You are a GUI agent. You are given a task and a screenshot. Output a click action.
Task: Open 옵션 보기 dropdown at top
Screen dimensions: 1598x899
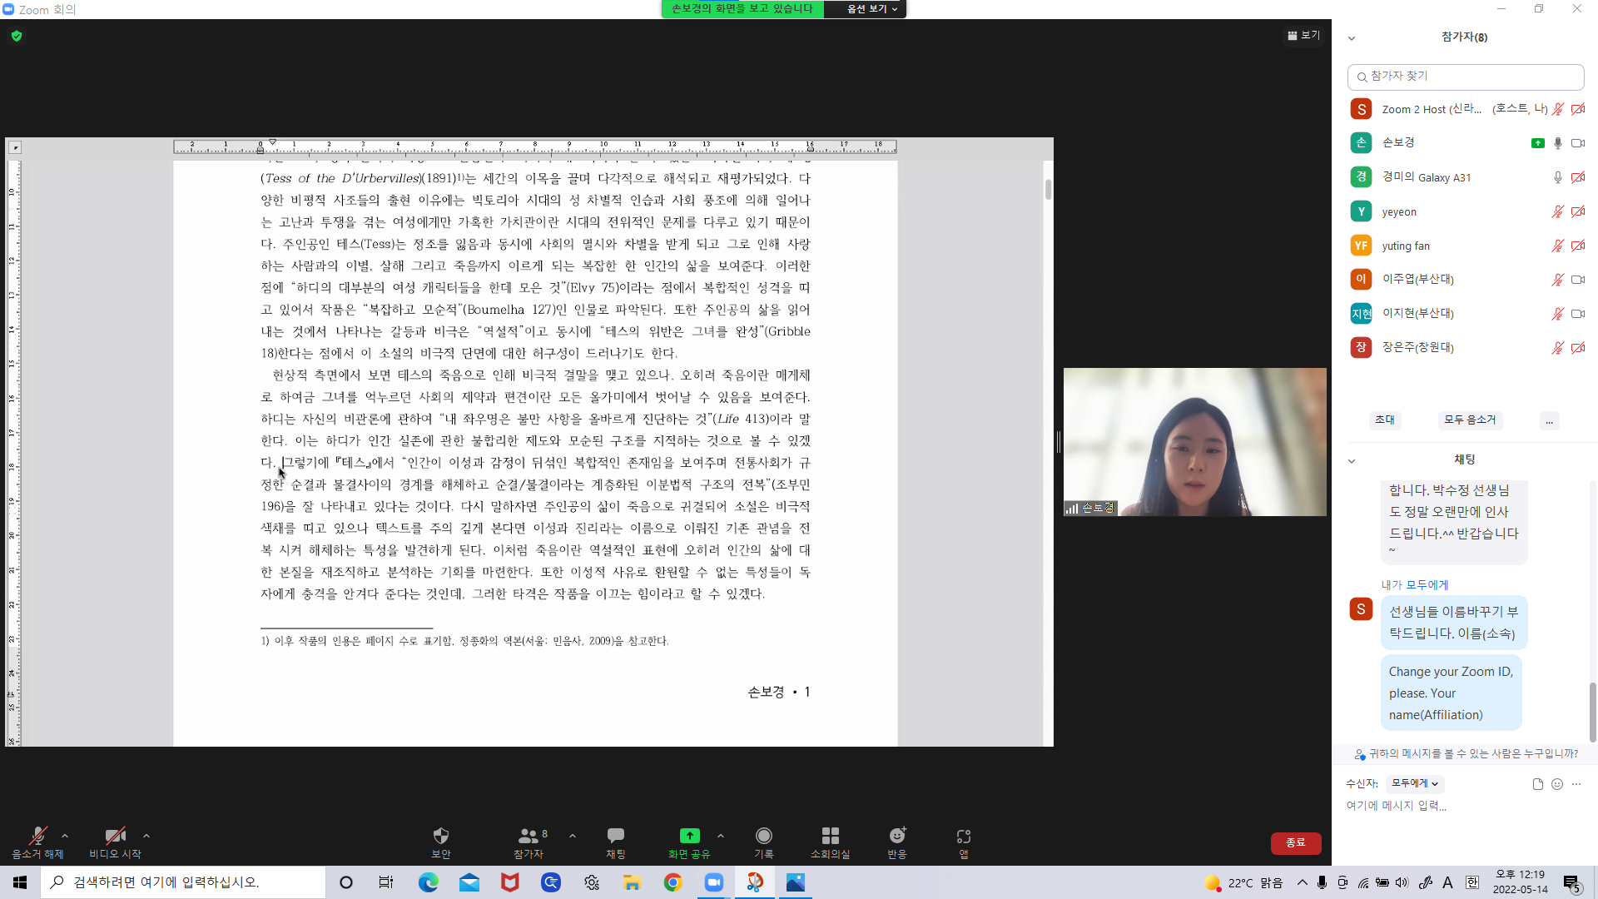(871, 9)
